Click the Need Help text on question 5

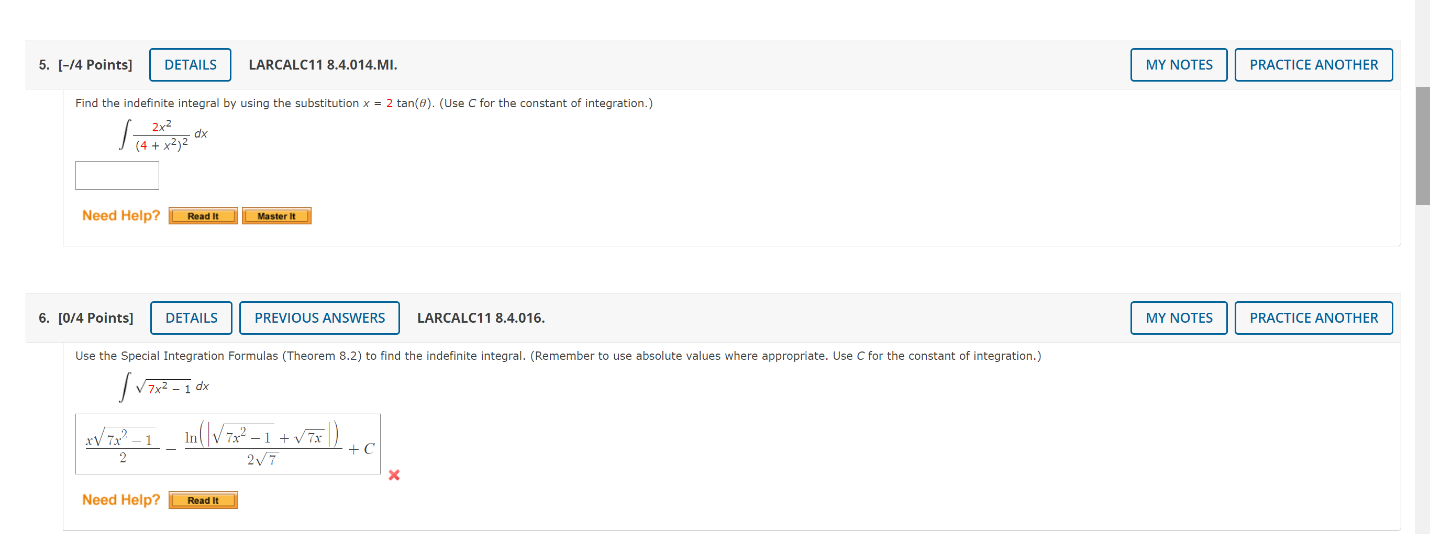[120, 215]
